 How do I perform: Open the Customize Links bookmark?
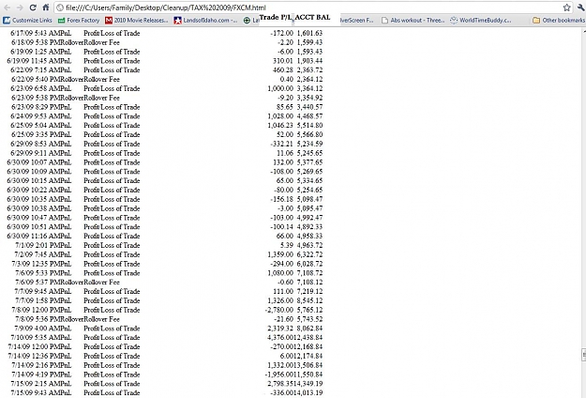[x=27, y=21]
